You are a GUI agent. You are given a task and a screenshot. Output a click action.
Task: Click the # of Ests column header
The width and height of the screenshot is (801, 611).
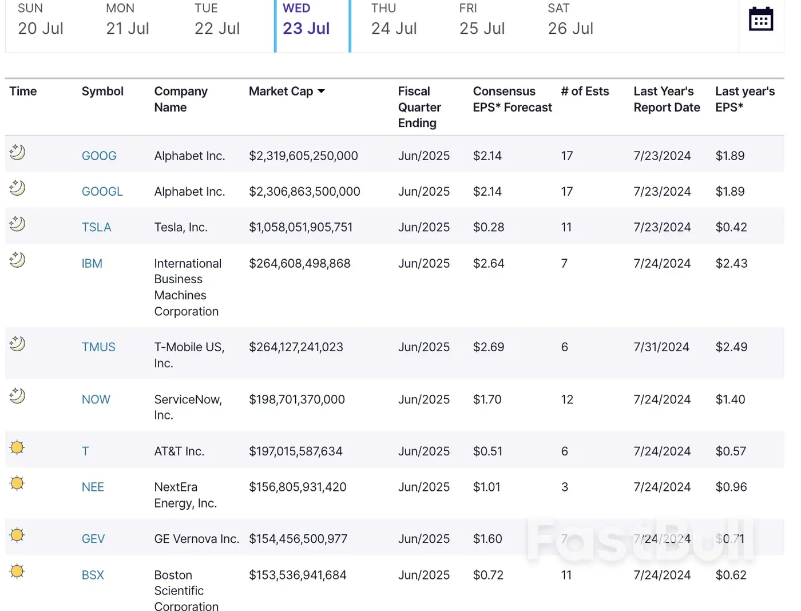[x=585, y=92]
